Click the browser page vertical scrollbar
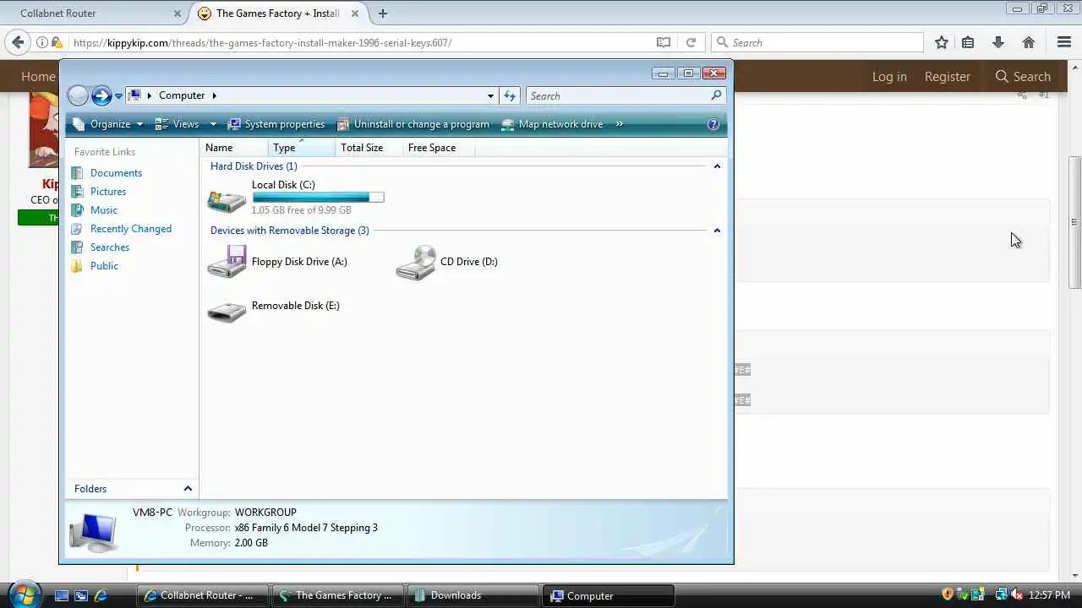1082x608 pixels. 1074,224
